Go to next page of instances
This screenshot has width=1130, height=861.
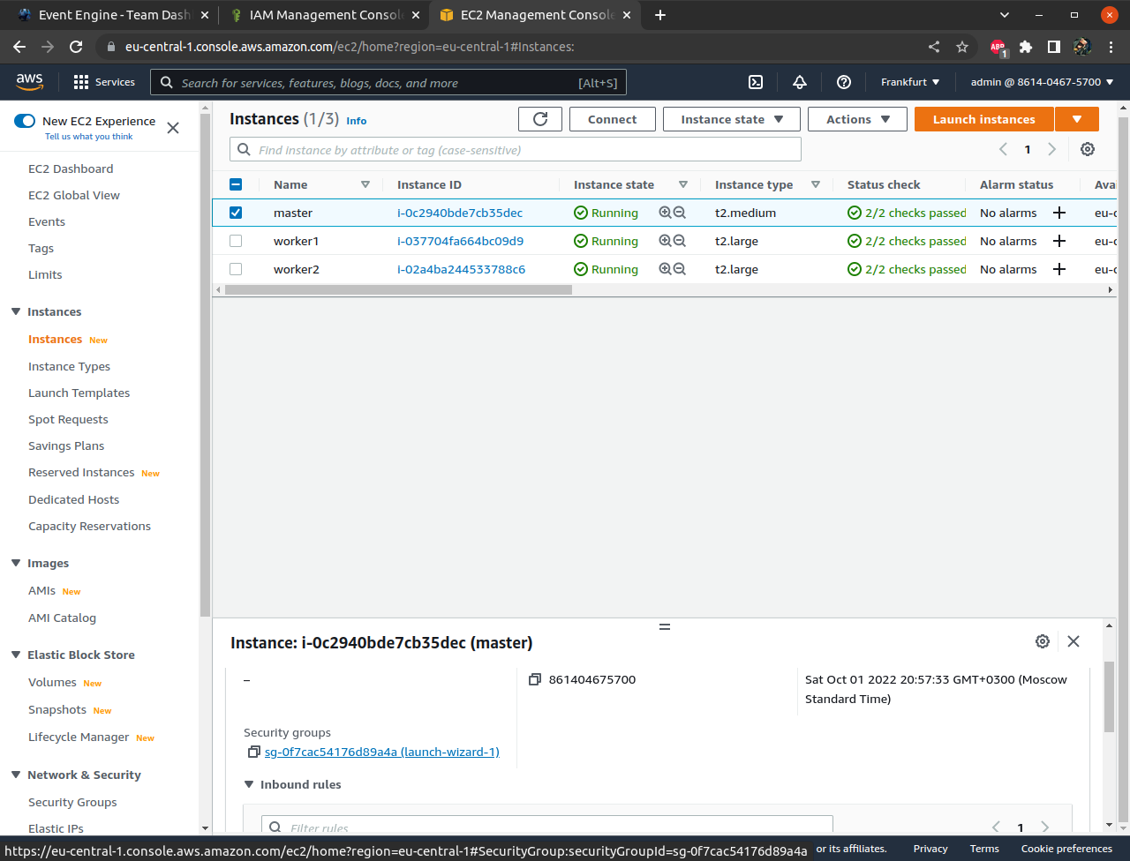point(1051,149)
